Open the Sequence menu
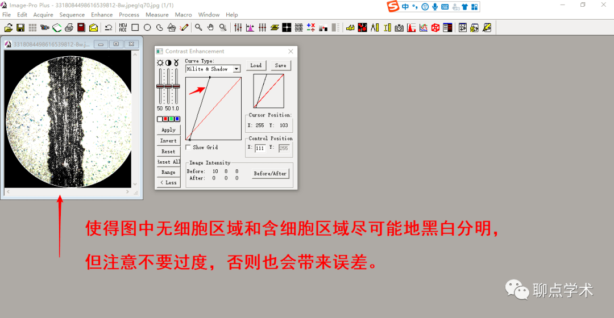The image size is (614, 318). [72, 14]
